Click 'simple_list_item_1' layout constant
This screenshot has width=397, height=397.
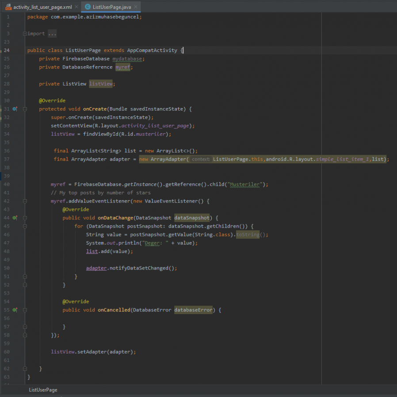tap(343, 159)
